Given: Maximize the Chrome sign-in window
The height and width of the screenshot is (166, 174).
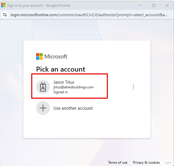Looking at the screenshot, I should (154, 5).
